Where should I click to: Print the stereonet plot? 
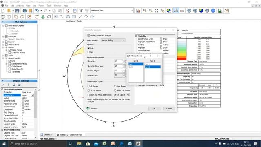coord(24,11)
